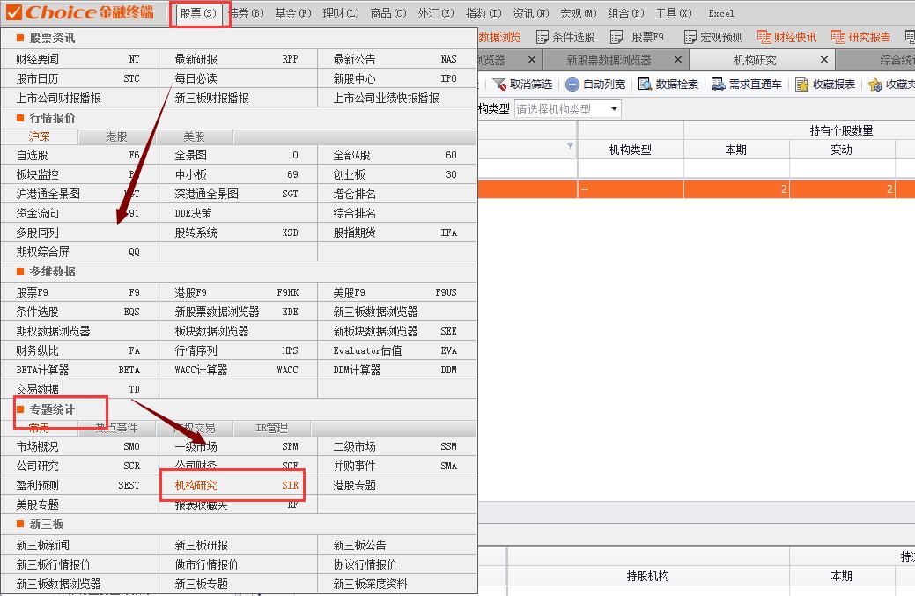Open the 基金(F) menu
The width and height of the screenshot is (915, 596).
(x=292, y=13)
